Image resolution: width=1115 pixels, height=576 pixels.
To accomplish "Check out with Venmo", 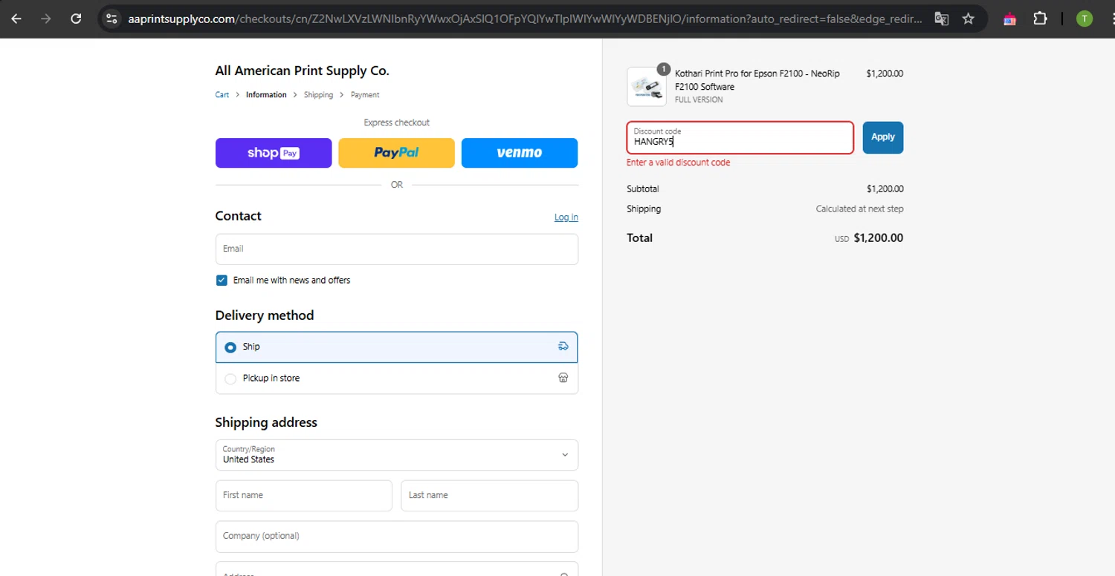I will click(520, 153).
